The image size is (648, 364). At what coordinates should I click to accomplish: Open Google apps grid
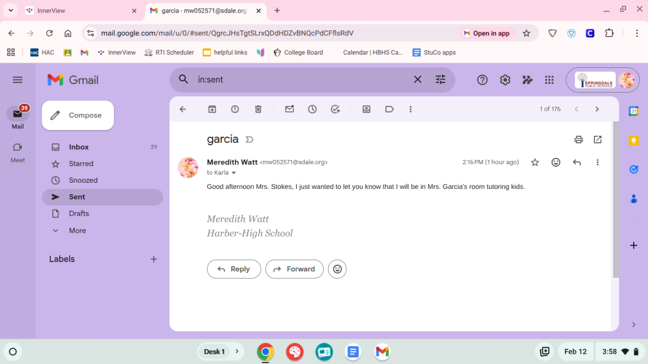[x=549, y=80]
